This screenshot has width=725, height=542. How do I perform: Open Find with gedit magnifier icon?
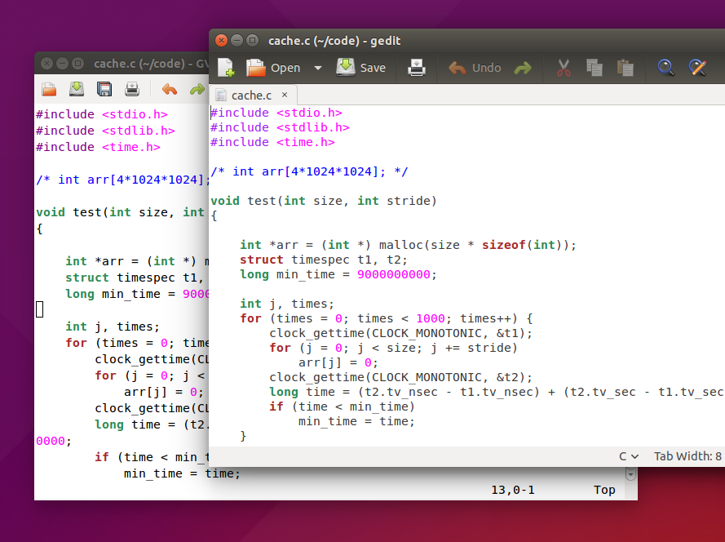point(665,68)
